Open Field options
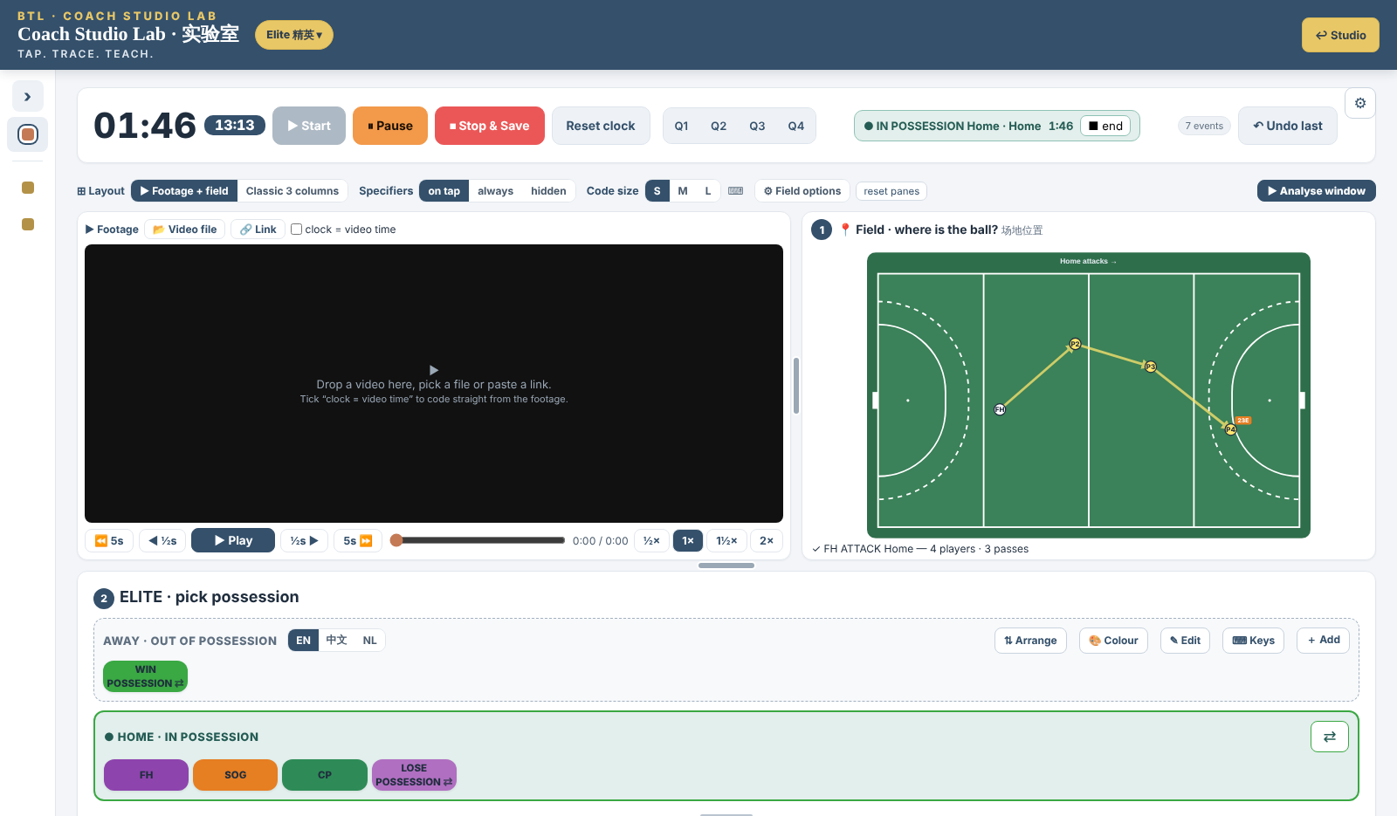This screenshot has width=1397, height=816. pos(802,190)
